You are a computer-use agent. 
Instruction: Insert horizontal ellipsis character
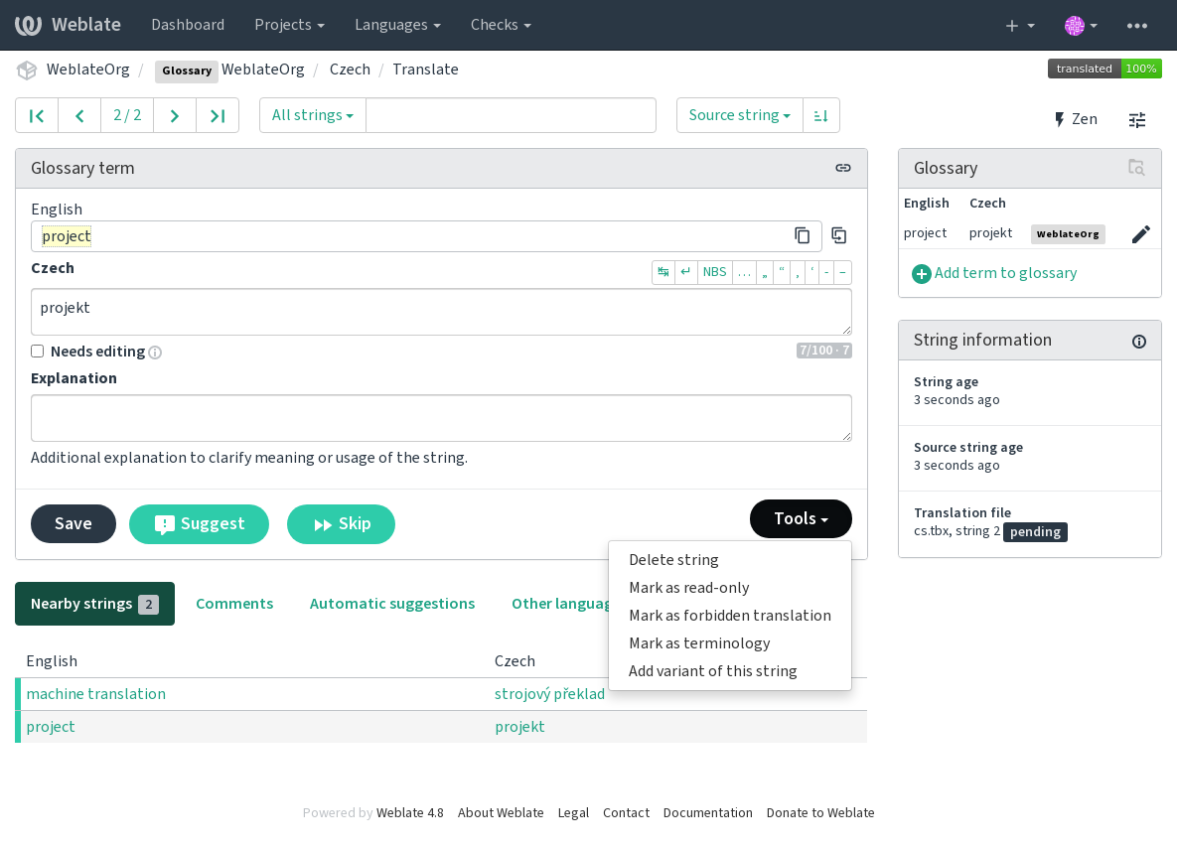pos(744,271)
